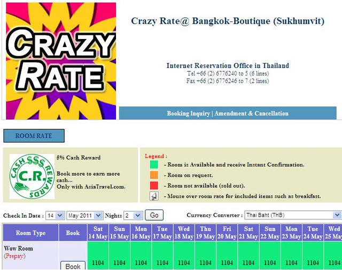Click the Sat 14 May column header
Viewport: 342px width, 270px height.
point(98,233)
